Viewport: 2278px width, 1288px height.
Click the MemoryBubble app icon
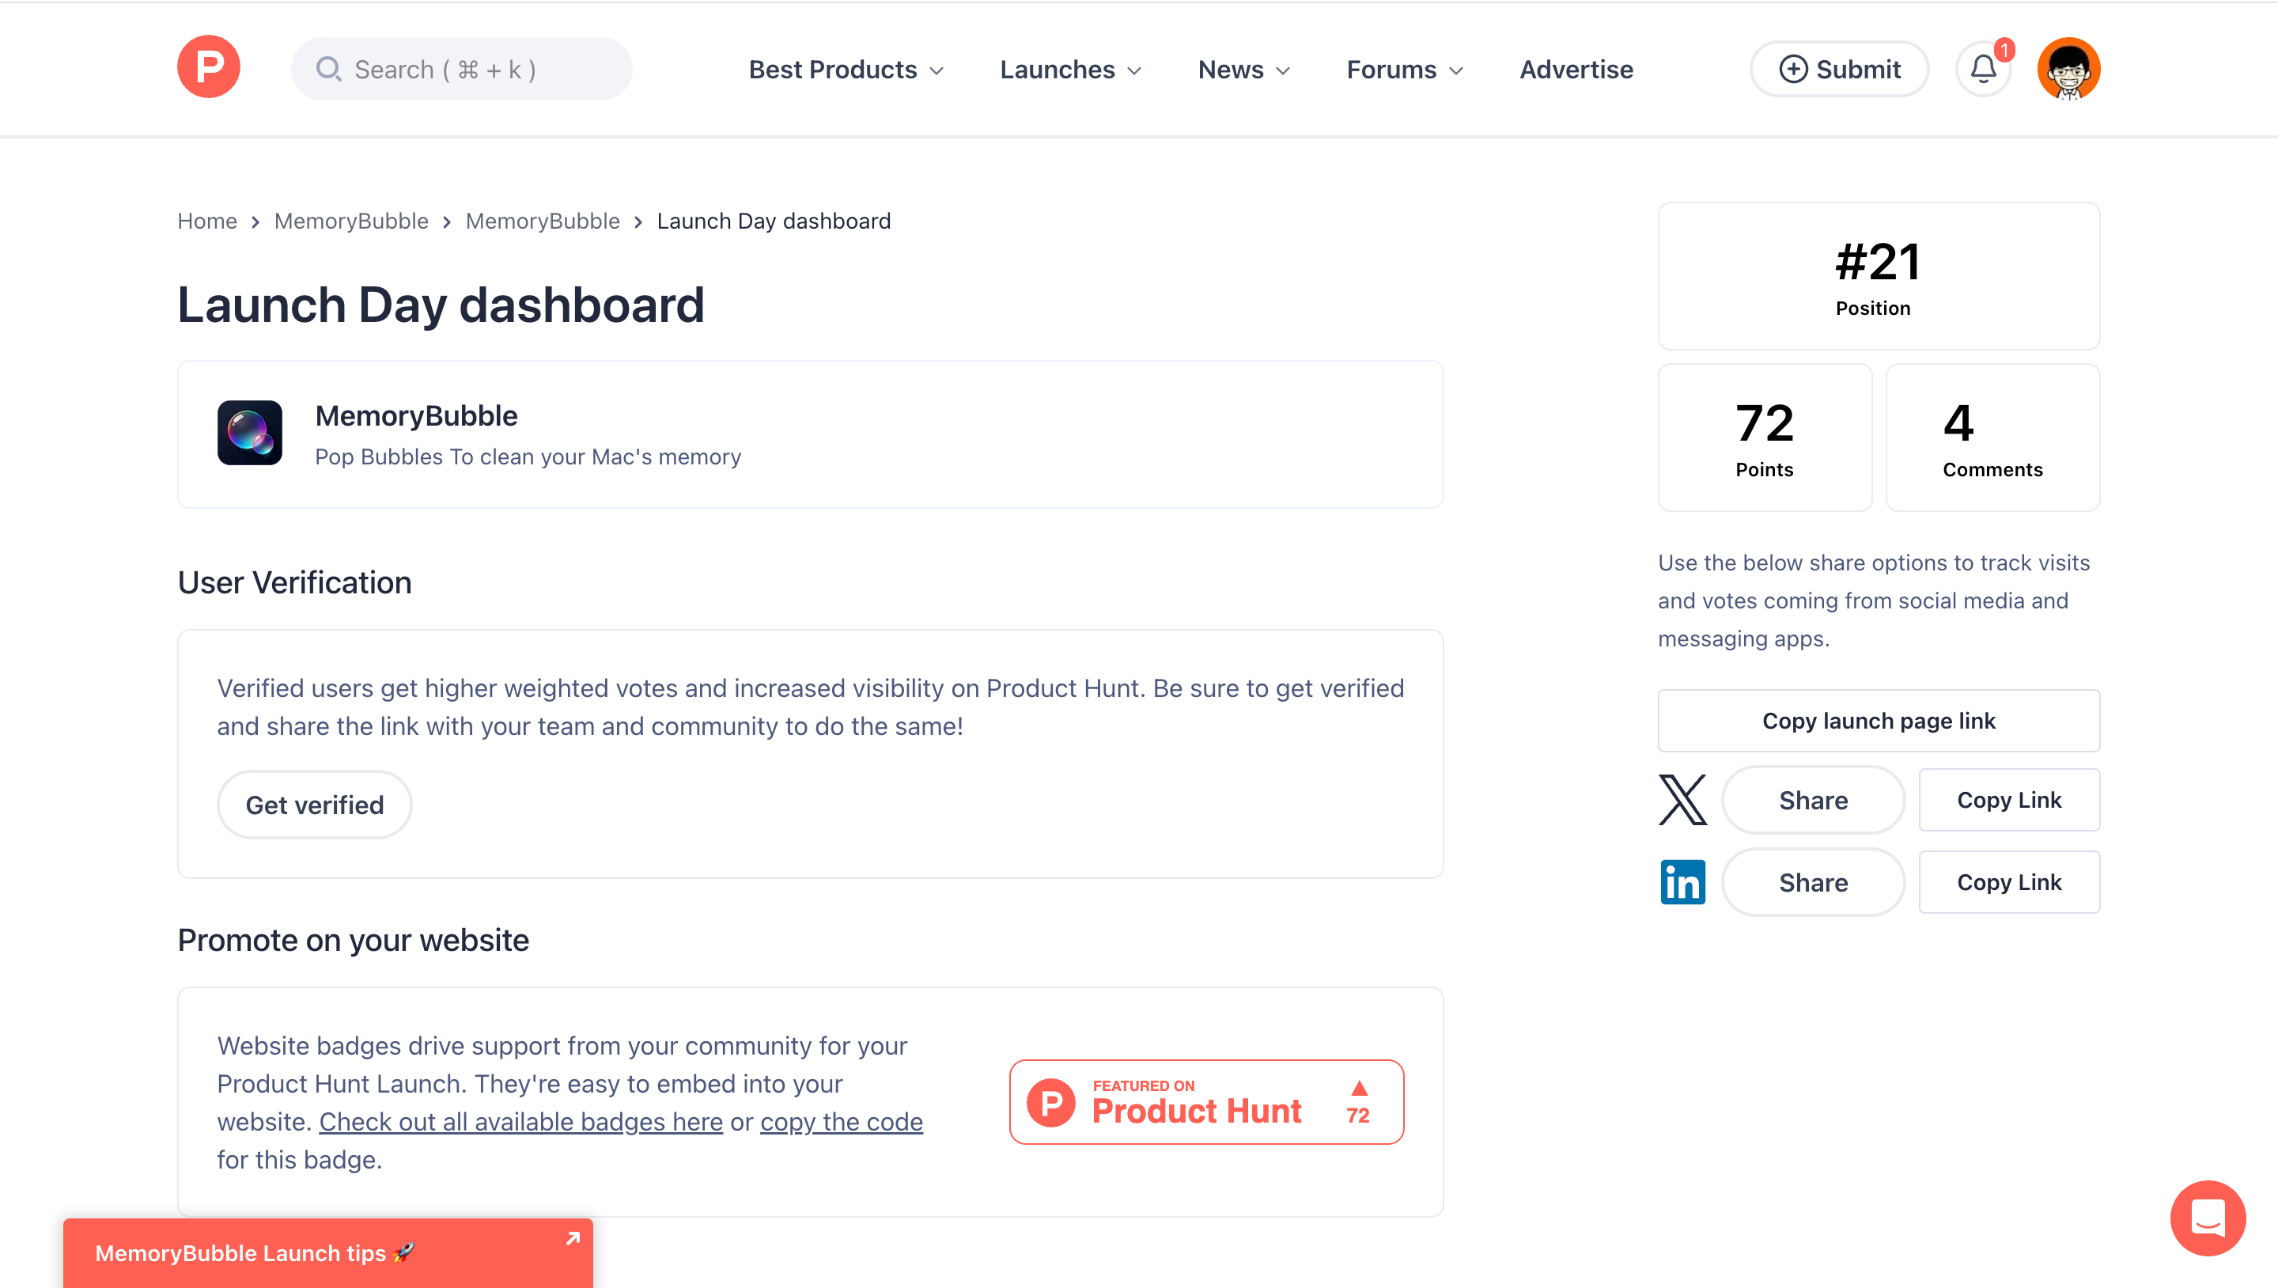[x=249, y=433]
